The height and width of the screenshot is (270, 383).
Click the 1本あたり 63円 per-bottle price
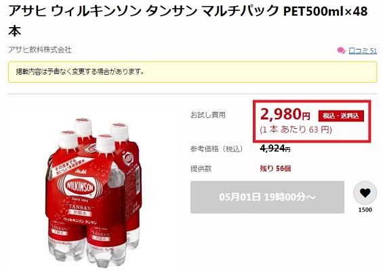pos(296,130)
